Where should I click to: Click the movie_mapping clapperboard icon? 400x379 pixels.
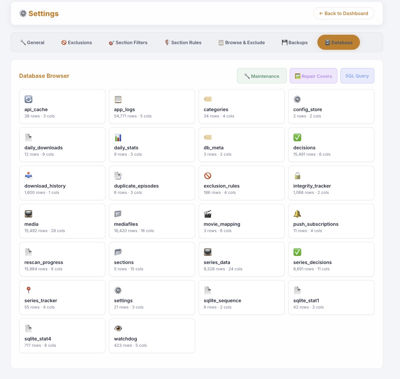208,214
